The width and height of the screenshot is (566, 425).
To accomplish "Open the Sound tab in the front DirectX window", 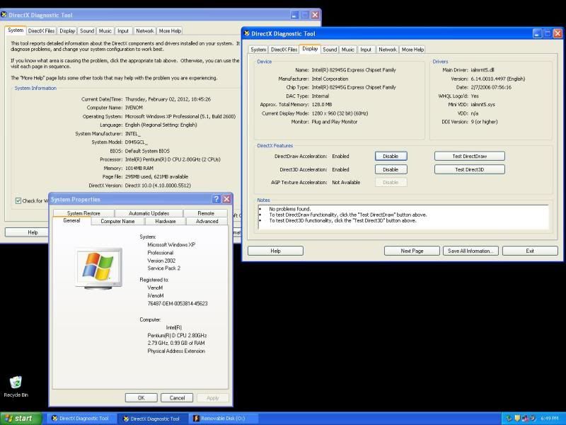I will 330,50.
